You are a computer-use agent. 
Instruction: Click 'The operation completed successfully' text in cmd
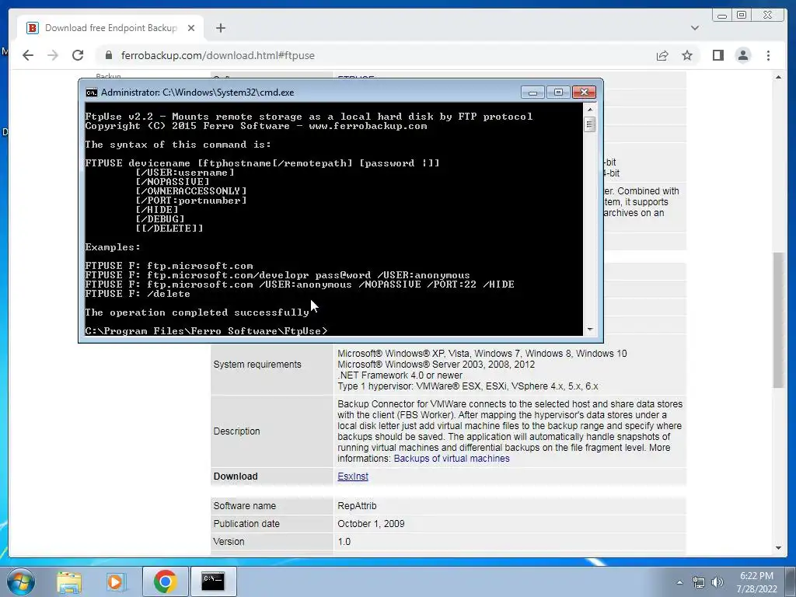coord(197,312)
